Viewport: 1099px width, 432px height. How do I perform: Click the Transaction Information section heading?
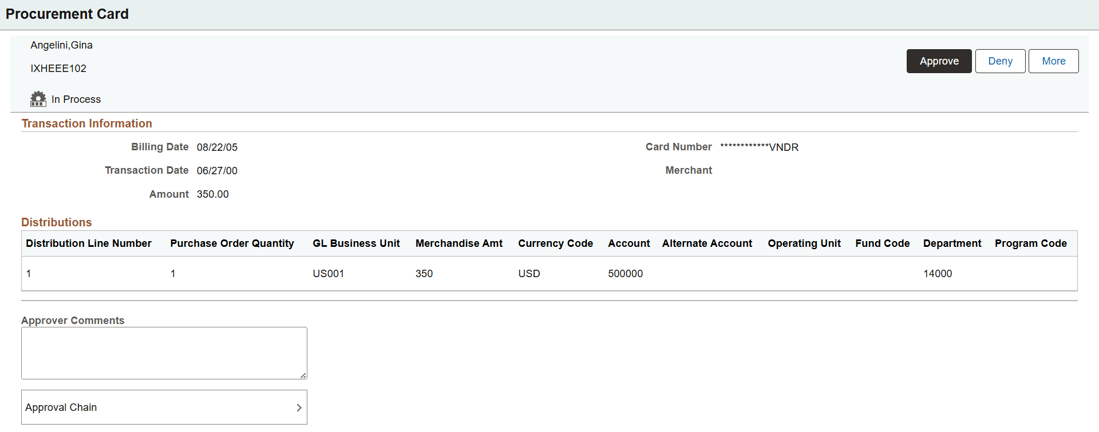(x=87, y=123)
